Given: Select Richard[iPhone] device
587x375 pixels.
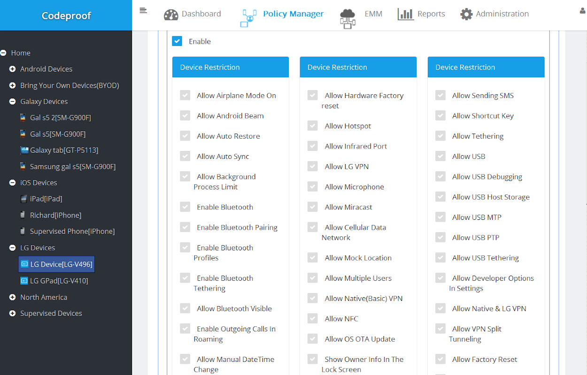Looking at the screenshot, I should (55, 215).
